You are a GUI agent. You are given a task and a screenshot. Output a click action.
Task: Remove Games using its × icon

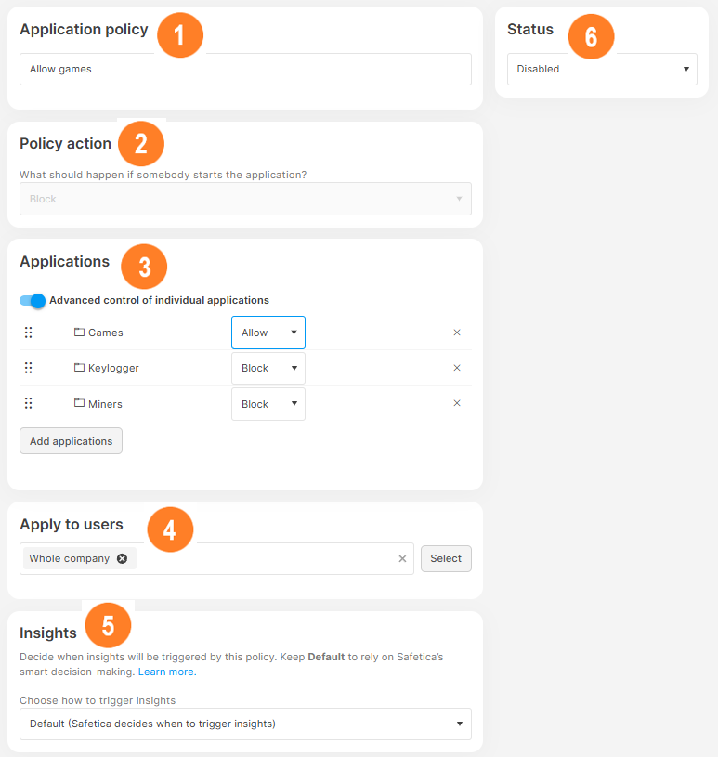click(x=456, y=331)
